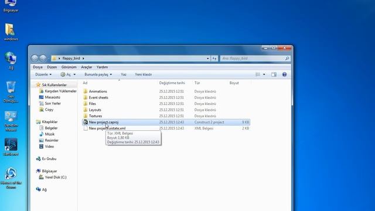
Task: Click the 9 KB size cell
Action: coord(246,122)
